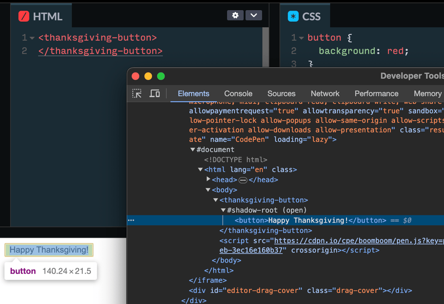Click the green maximize button of Developer Tools
This screenshot has height=304, width=444.
[161, 76]
